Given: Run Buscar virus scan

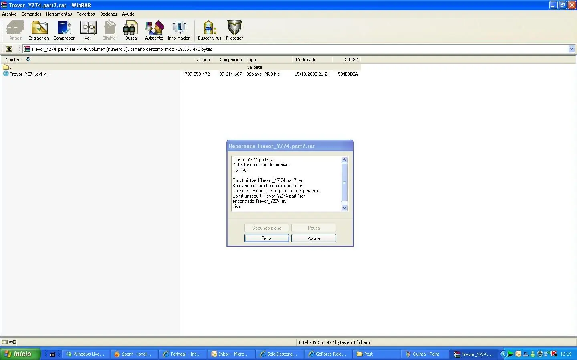Looking at the screenshot, I should [x=210, y=31].
